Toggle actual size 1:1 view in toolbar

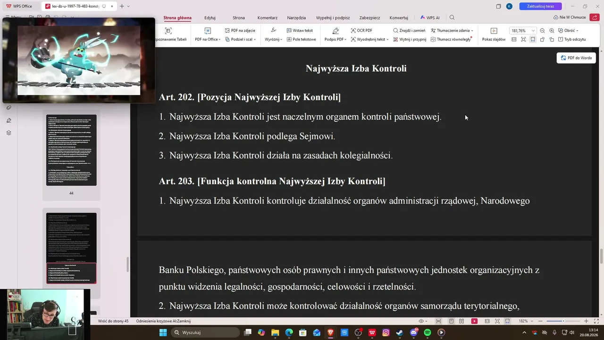click(514, 39)
